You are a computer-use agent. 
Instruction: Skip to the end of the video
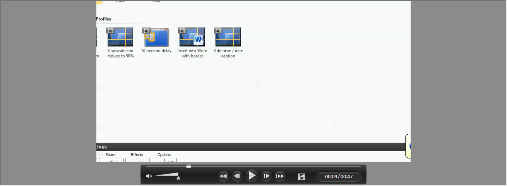click(280, 176)
